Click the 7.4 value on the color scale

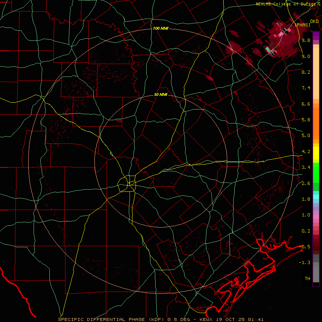[306, 88]
